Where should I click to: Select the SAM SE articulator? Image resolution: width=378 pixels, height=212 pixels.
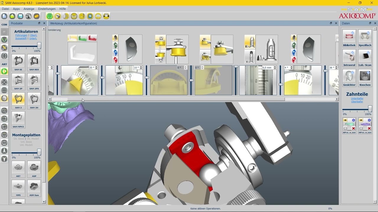(x=18, y=63)
